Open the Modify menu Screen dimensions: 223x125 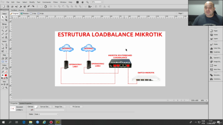click(x=32, y=2)
